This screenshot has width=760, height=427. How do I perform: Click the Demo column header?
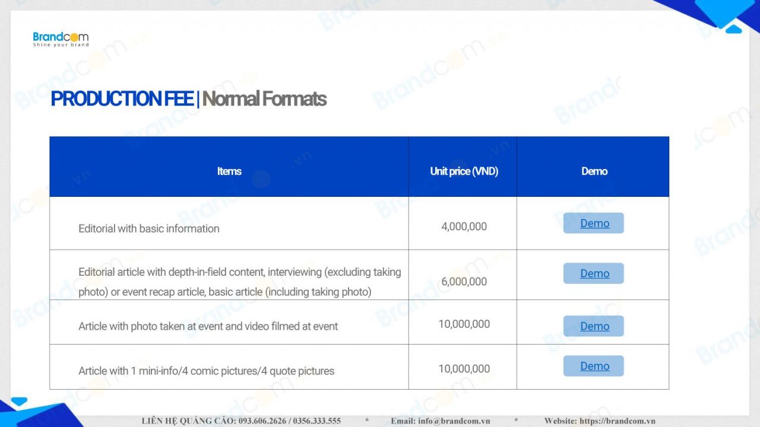click(x=594, y=171)
